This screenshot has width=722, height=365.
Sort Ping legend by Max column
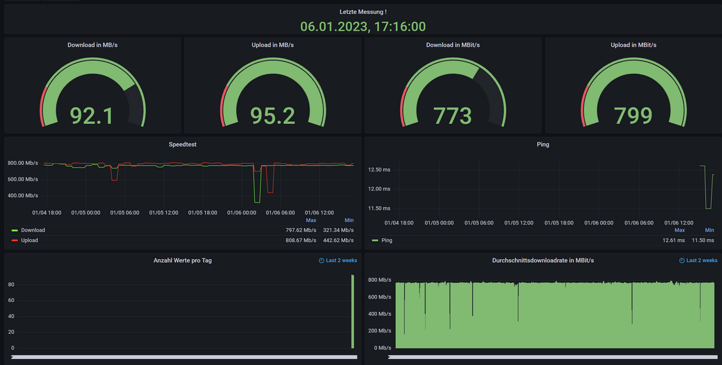click(x=680, y=230)
